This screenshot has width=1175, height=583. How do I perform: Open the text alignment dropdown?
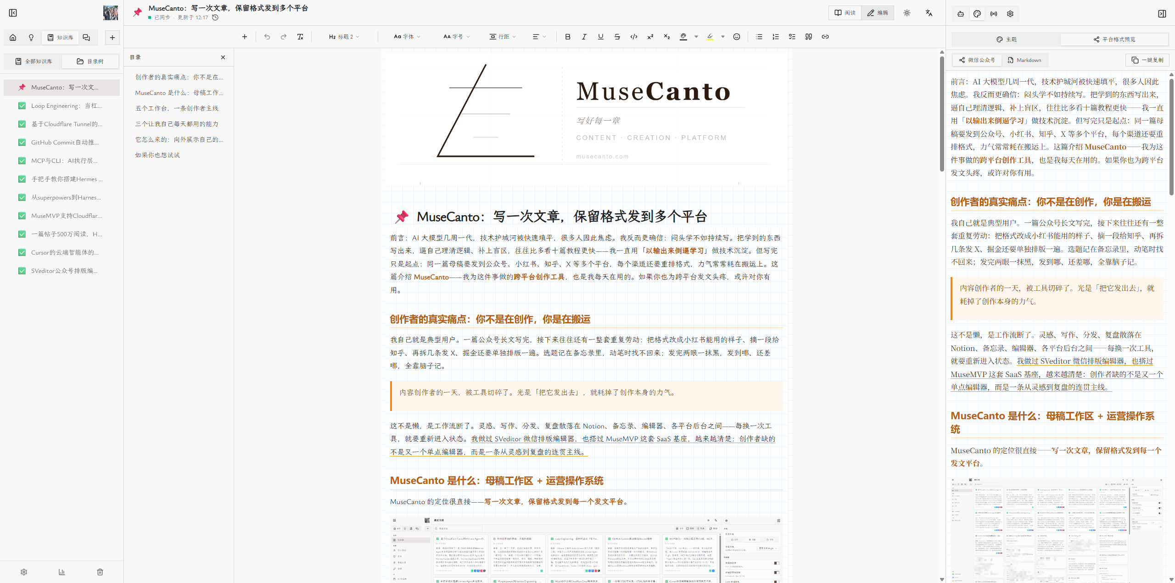539,37
